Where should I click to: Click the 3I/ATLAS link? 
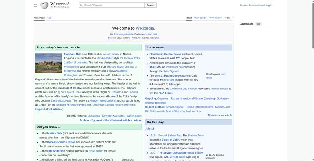[x=155, y=67]
